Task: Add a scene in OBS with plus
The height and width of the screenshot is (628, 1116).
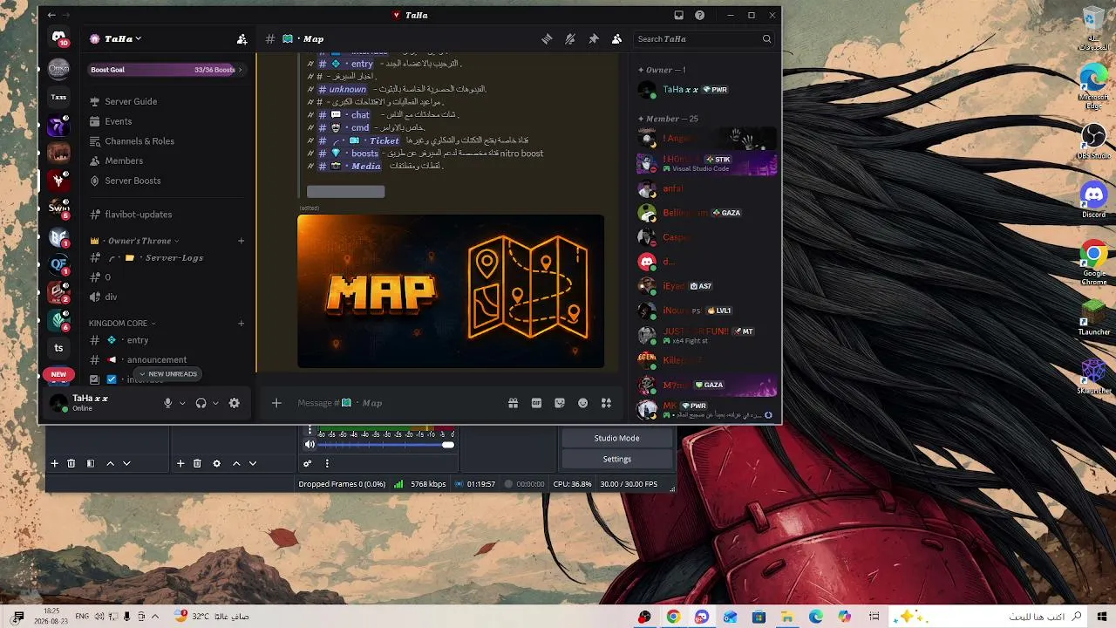Action: coord(54,464)
